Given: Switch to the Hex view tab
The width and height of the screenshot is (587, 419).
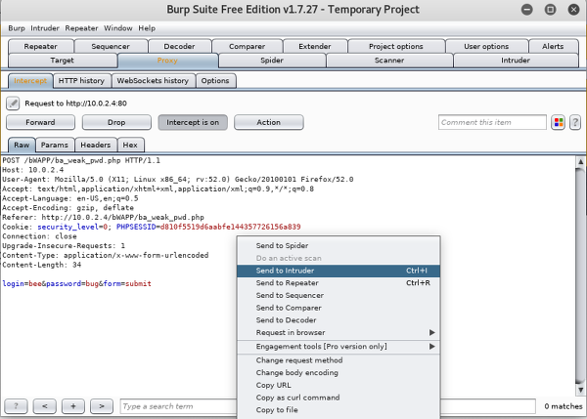Looking at the screenshot, I should point(130,145).
